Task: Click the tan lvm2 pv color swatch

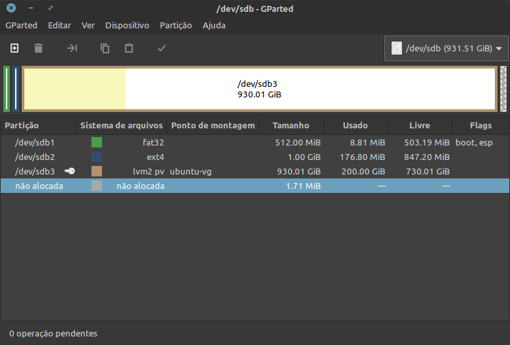Action: 97,171
